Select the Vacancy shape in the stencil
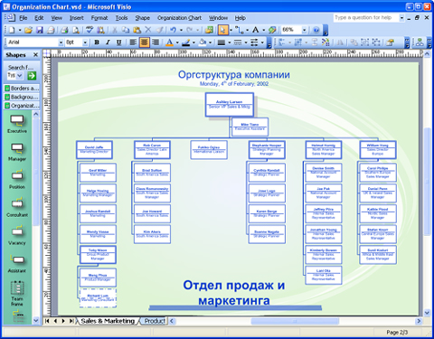The width and height of the screenshot is (434, 339). 17,235
